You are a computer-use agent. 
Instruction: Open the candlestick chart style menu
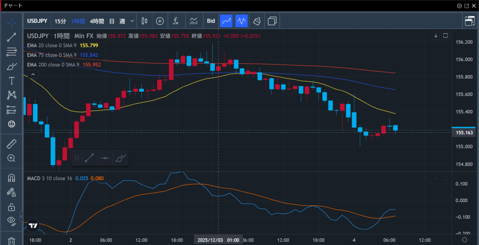tap(144, 21)
